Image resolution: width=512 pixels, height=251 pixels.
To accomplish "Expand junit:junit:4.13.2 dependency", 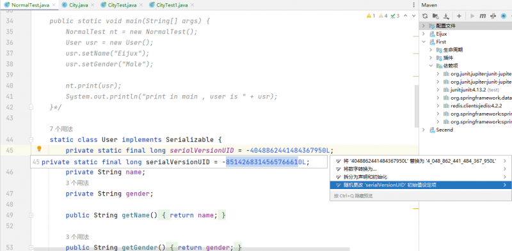I will 438,89.
